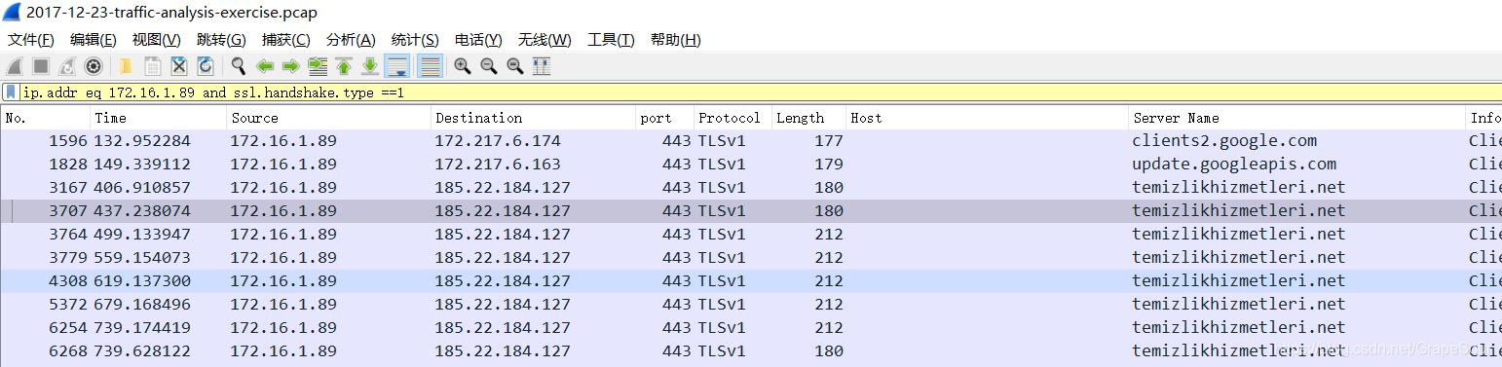
Task: Sort by the Host column header
Action: click(987, 118)
